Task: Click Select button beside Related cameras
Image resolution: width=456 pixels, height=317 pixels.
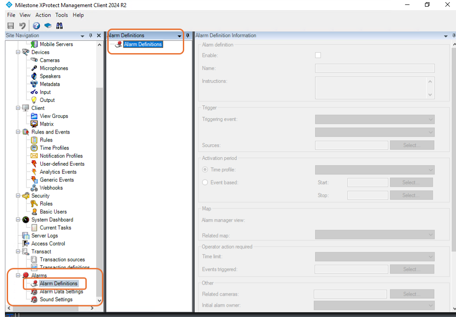Action: click(x=412, y=294)
